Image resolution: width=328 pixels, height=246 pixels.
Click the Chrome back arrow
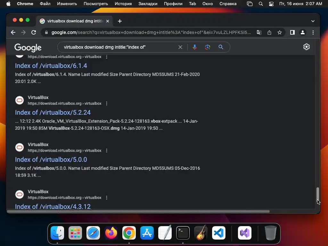point(13,32)
